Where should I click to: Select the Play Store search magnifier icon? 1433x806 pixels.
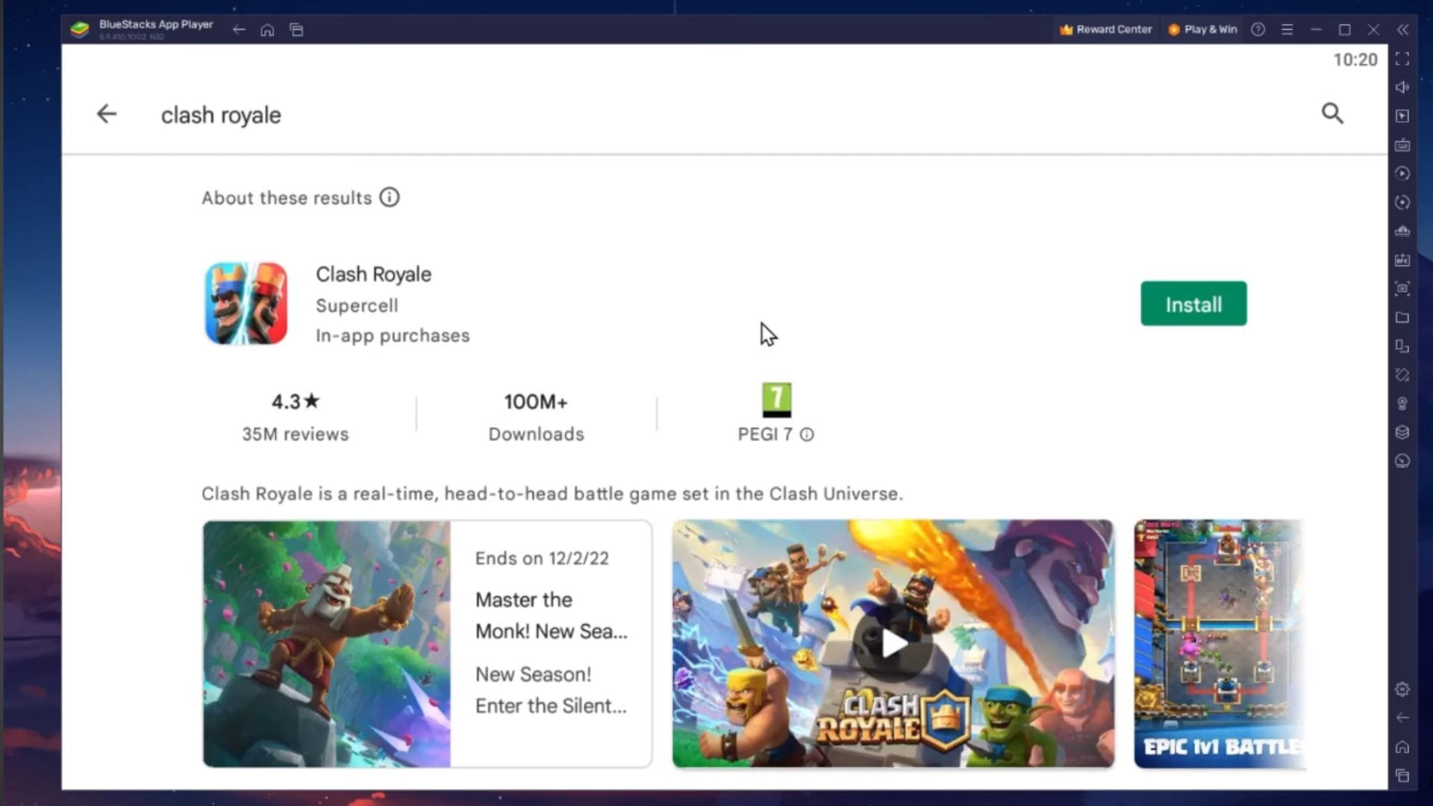coord(1333,114)
